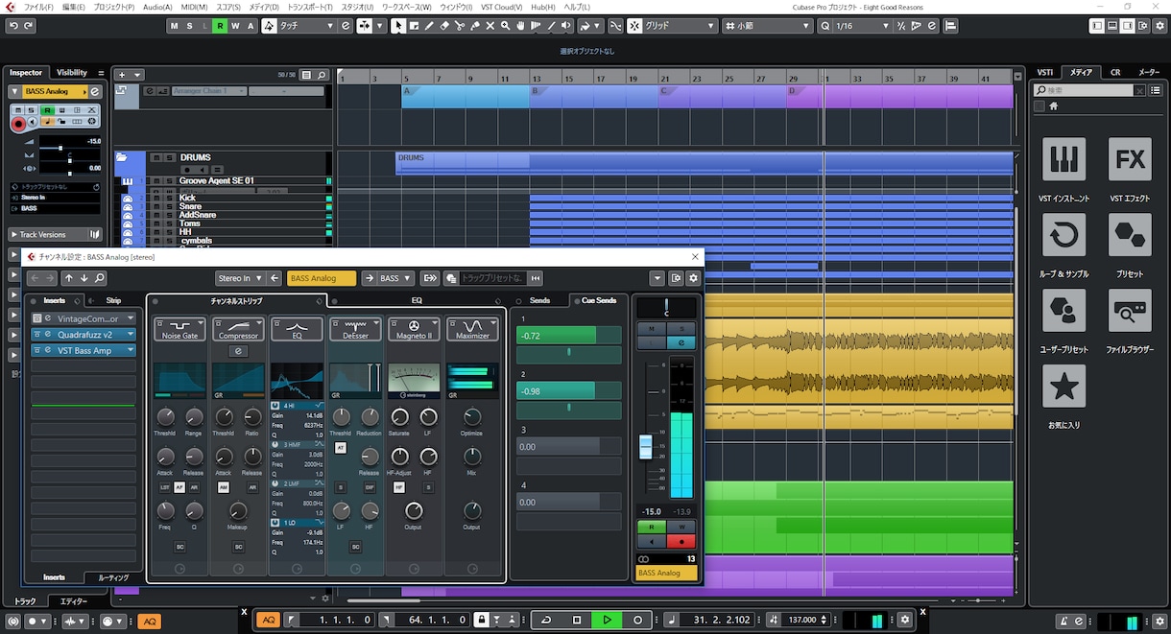Click the Stop button in transport
1171x634 pixels.
[x=577, y=621]
